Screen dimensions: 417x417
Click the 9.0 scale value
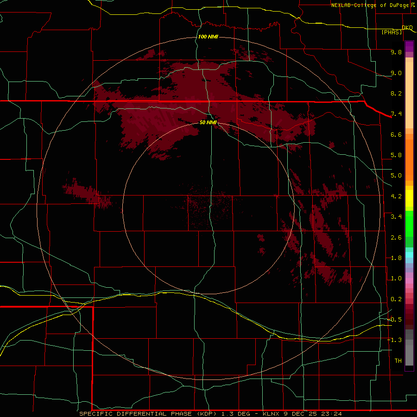click(x=396, y=73)
